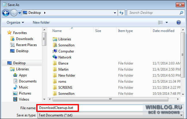The image size is (187, 119).
Task: Open address bar previous locations dropdown
Action: pyautogui.click(x=115, y=13)
